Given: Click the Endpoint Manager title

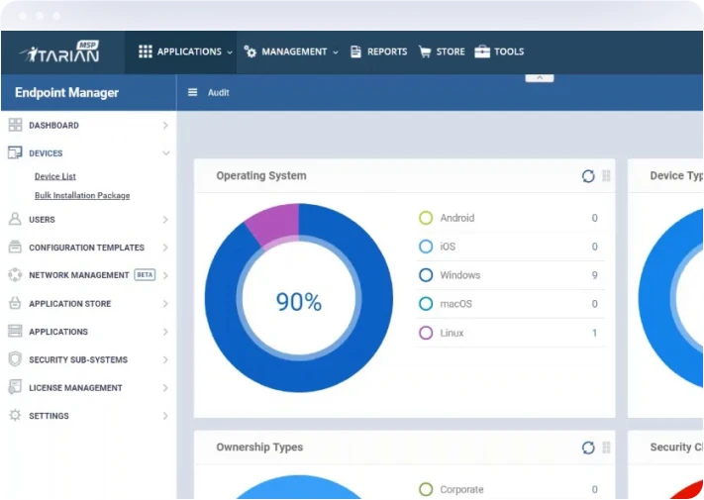Looking at the screenshot, I should click(x=66, y=92).
